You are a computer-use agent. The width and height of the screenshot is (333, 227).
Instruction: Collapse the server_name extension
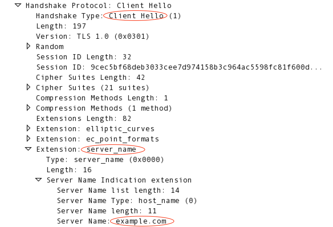[x=28, y=149]
